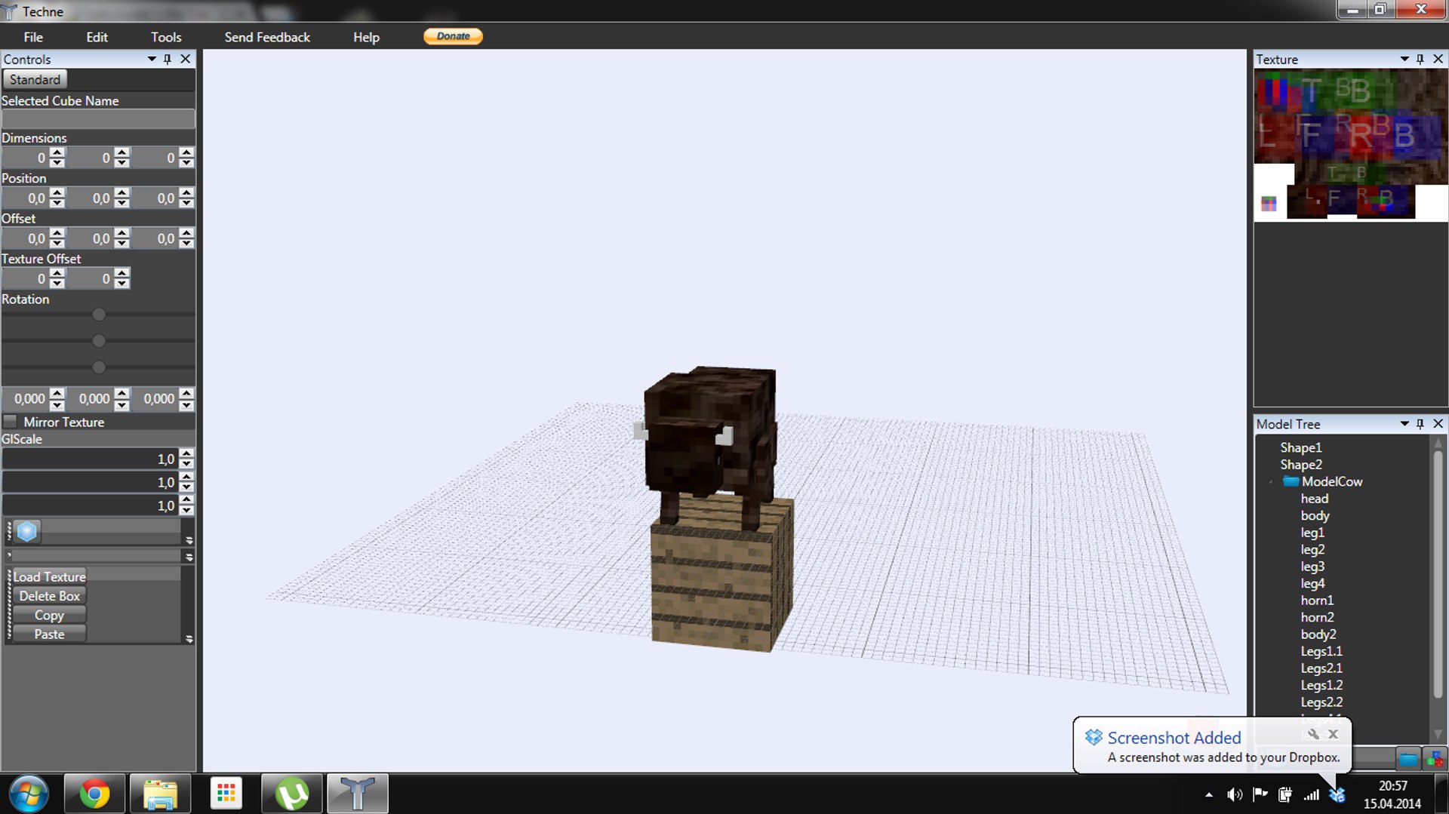Open the Tools menu

pos(166,37)
